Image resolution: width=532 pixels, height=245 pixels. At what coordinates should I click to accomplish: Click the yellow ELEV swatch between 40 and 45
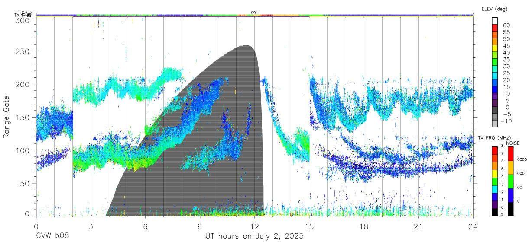pyautogui.click(x=495, y=48)
